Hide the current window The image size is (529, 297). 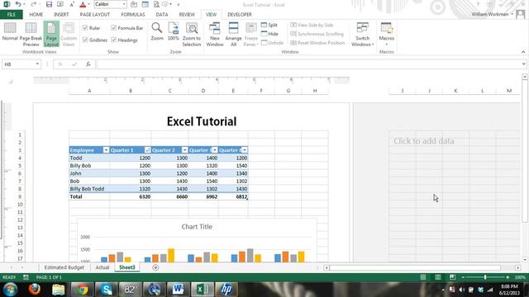(x=269, y=34)
